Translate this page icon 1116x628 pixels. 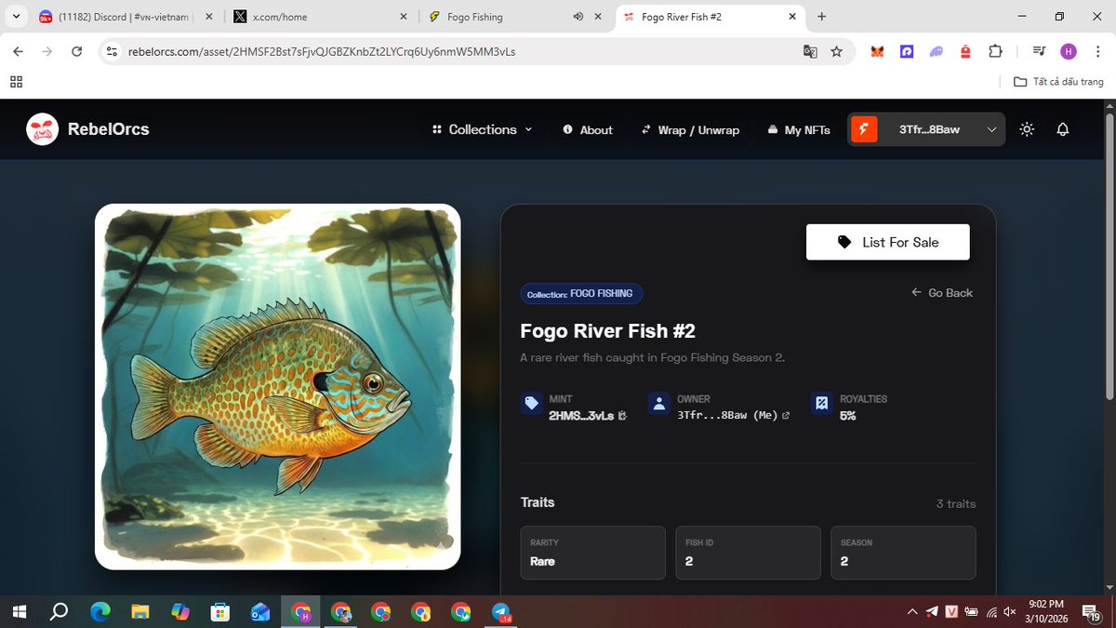[811, 52]
